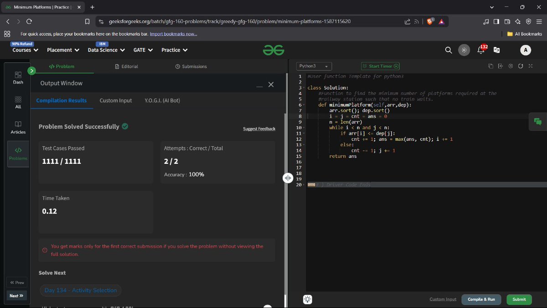Close the Output Window panel
Image resolution: width=547 pixels, height=308 pixels.
[271, 84]
